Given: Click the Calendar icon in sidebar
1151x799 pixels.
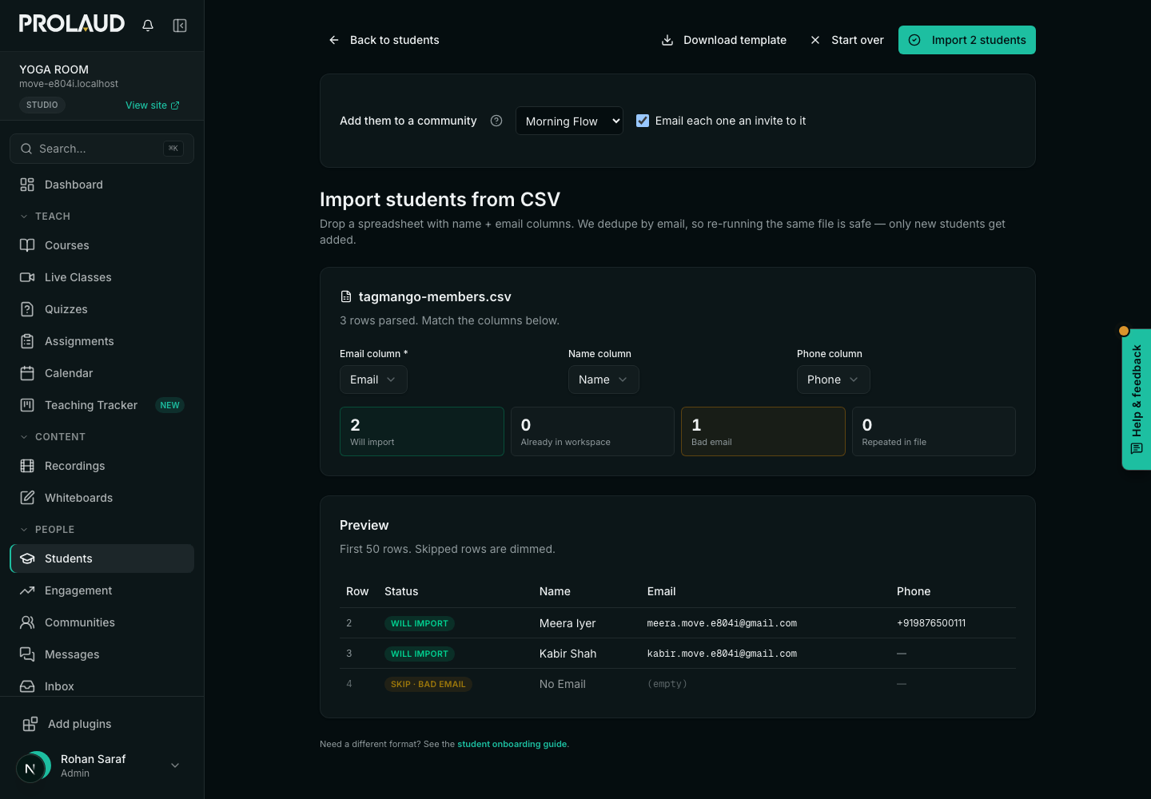Looking at the screenshot, I should pyautogui.click(x=27, y=373).
